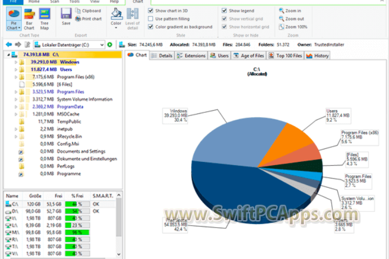Zoom in on the chart
This screenshot has height=259, width=389.
point(290,11)
